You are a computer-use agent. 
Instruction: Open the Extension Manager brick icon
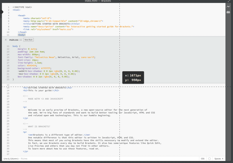click(x=228, y=12)
